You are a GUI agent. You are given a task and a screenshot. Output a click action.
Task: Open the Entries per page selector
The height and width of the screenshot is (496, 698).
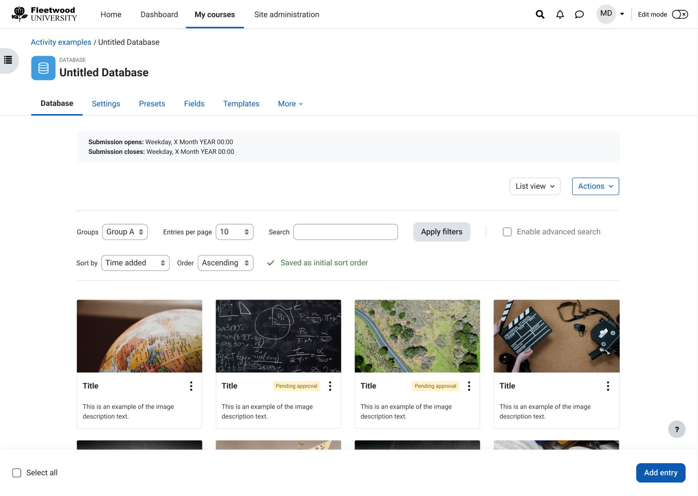click(x=234, y=232)
